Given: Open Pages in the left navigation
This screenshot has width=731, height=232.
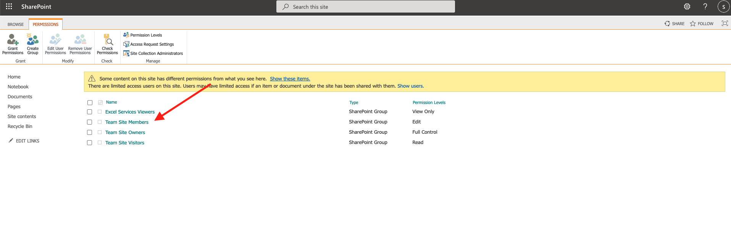Looking at the screenshot, I should coord(14,107).
